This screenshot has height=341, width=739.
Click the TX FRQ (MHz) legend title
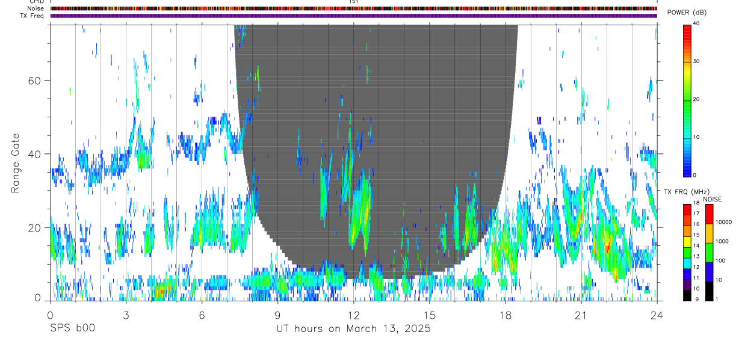coord(687,192)
